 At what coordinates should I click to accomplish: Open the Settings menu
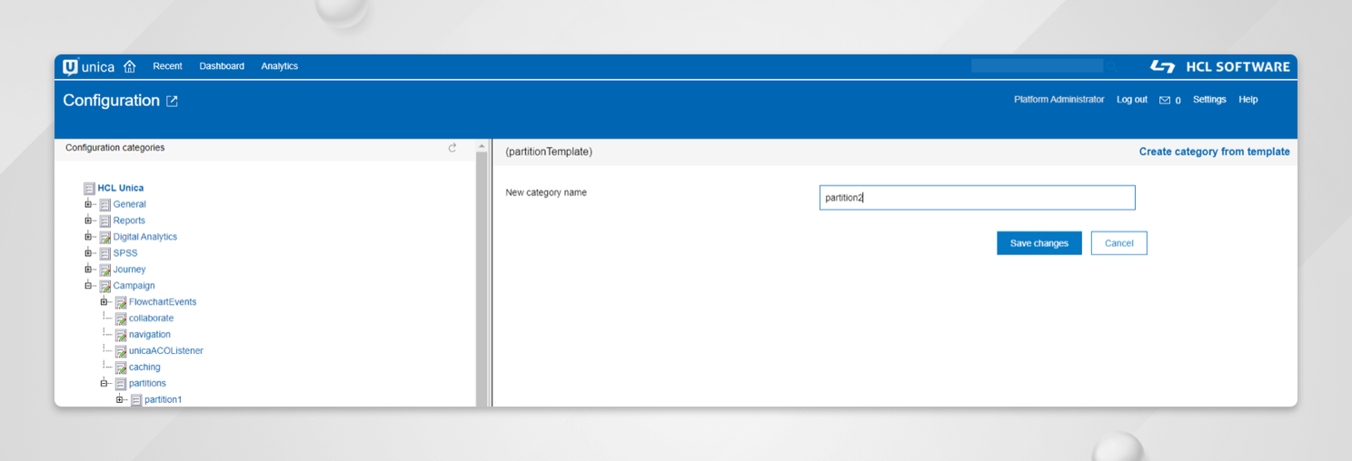[x=1209, y=100]
